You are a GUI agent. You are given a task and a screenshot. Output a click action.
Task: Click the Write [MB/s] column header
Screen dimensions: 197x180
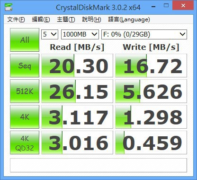pyautogui.click(x=151, y=47)
